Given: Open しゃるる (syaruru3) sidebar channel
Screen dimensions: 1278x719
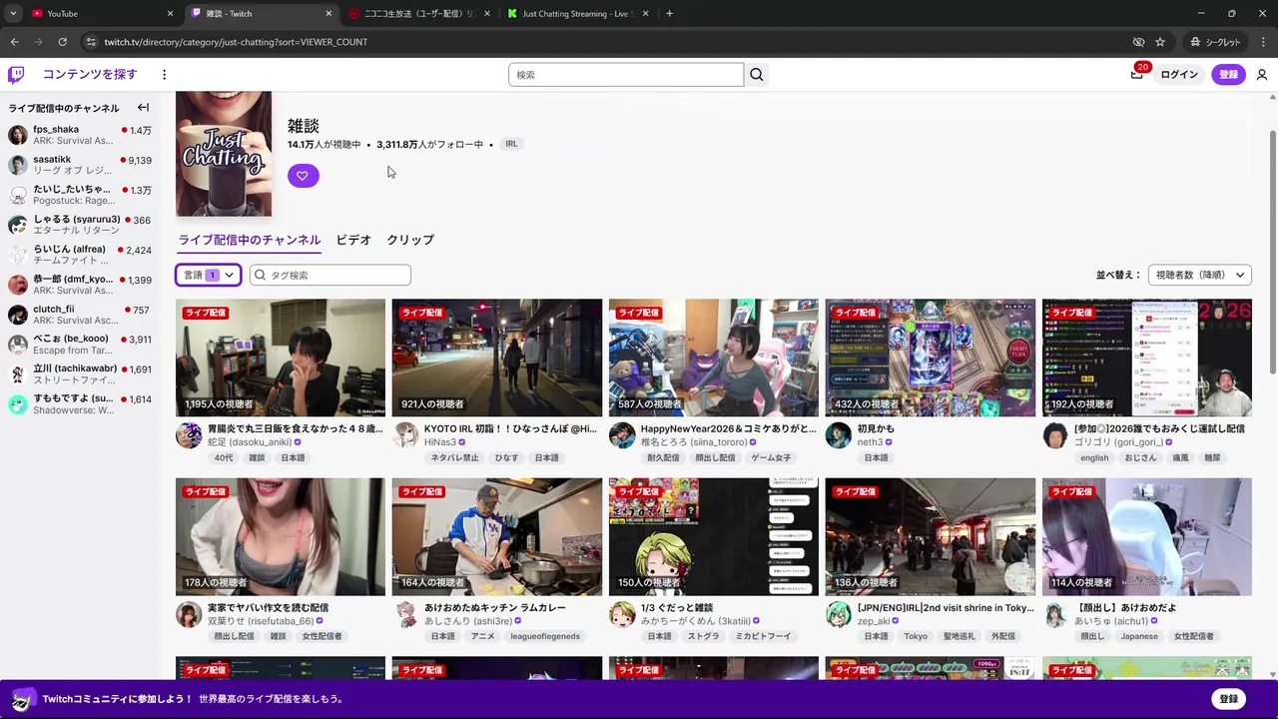Looking at the screenshot, I should pyautogui.click(x=80, y=225).
